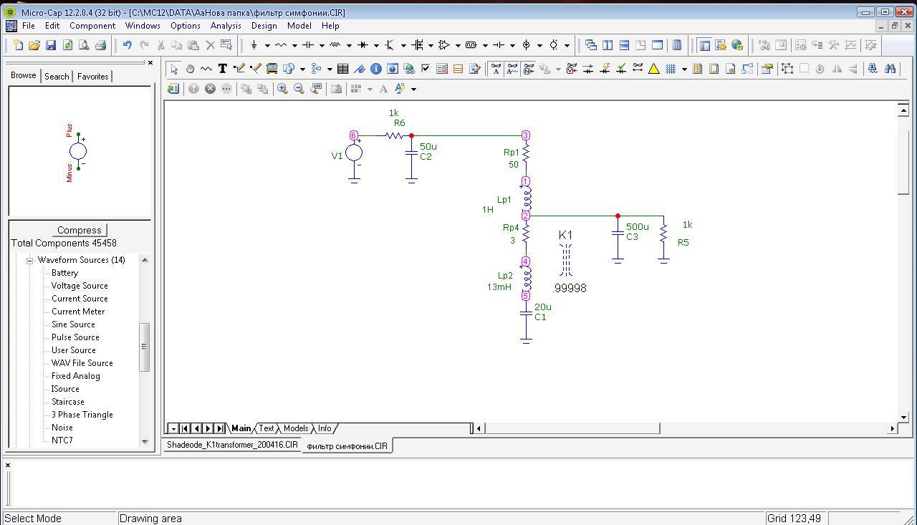Click the Find binoculars icon
The image size is (917, 525).
pos(890,69)
